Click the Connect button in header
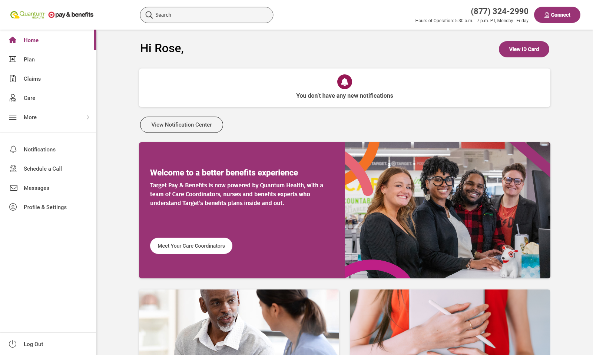 click(557, 15)
